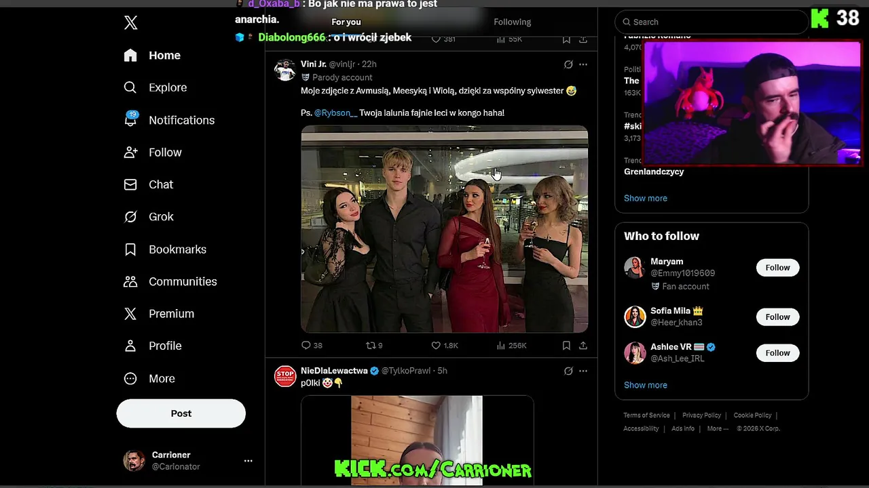
Task: View analytics of post with 256K views
Action: (x=511, y=346)
